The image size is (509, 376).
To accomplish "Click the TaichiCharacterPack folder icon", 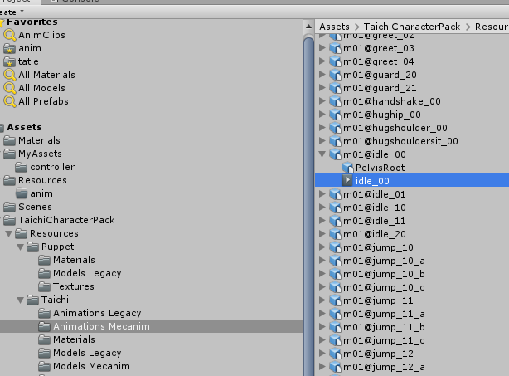I will tap(9, 220).
